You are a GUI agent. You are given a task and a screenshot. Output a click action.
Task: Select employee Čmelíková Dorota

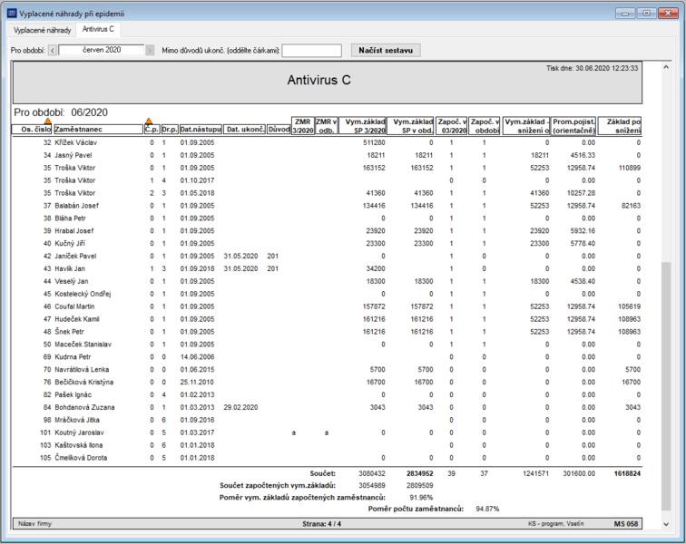click(81, 458)
